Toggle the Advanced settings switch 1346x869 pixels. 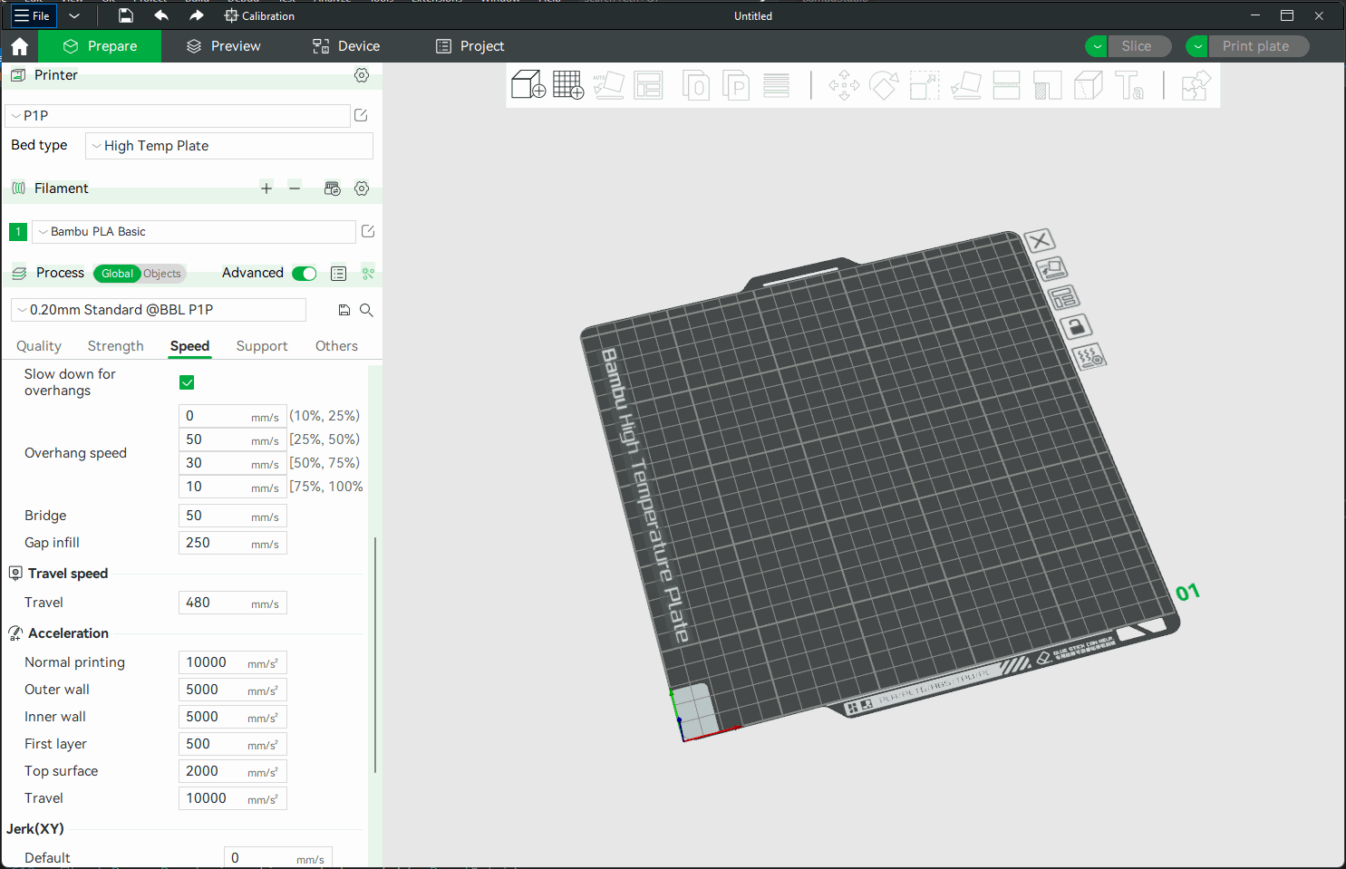305,274
